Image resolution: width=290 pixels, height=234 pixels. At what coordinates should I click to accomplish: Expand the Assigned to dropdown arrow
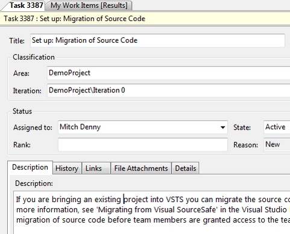click(222, 127)
